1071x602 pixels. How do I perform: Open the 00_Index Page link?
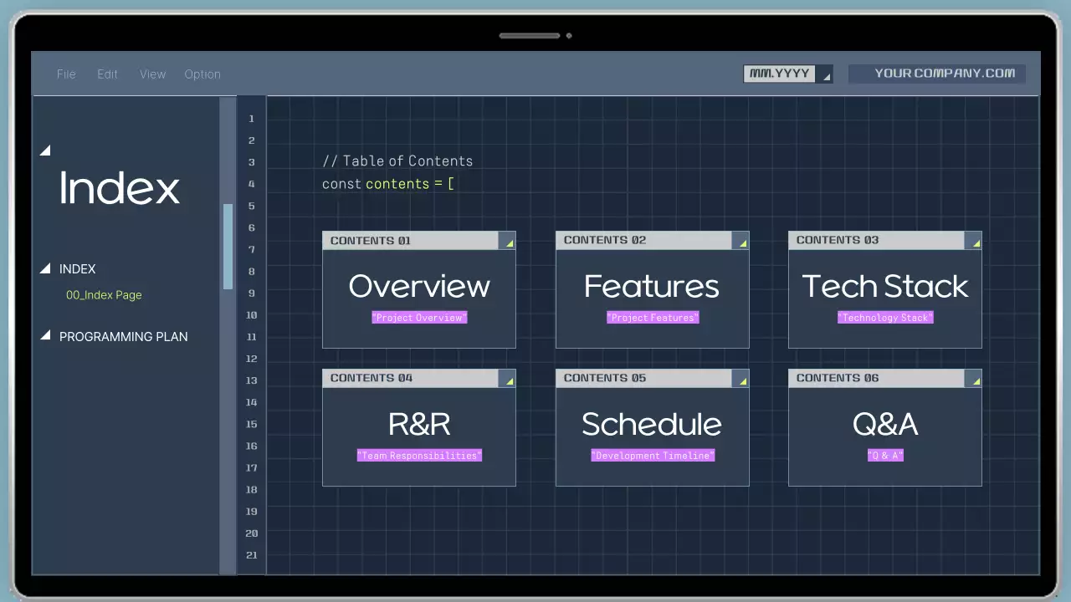[x=104, y=294]
